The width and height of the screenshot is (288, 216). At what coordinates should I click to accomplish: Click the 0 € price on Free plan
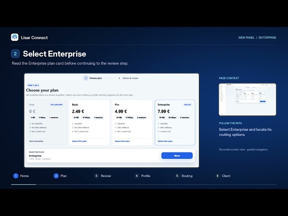[x=32, y=111]
